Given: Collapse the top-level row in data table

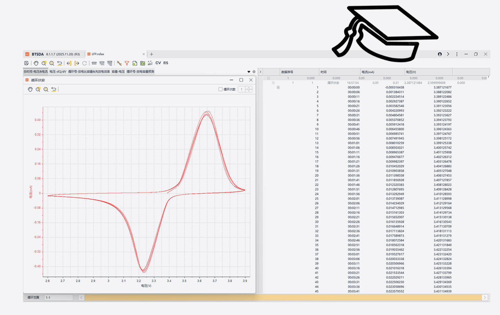Looking at the screenshot, I should click(269, 78).
